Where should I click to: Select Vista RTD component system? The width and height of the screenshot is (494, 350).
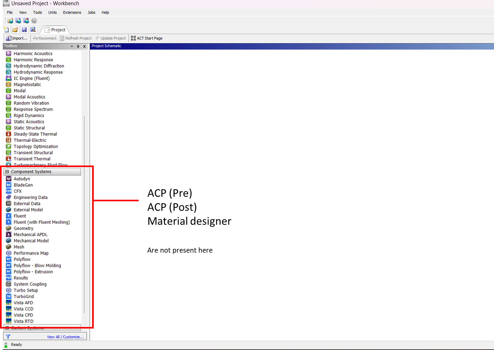point(23,321)
